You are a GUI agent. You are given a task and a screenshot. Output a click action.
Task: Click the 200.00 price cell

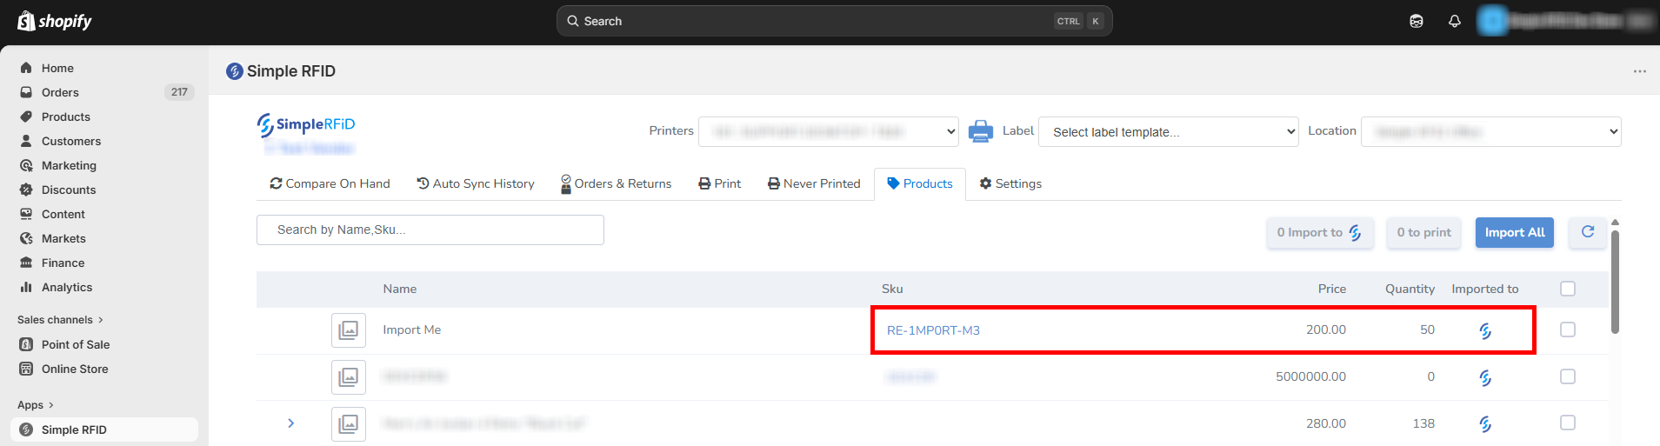pos(1325,330)
